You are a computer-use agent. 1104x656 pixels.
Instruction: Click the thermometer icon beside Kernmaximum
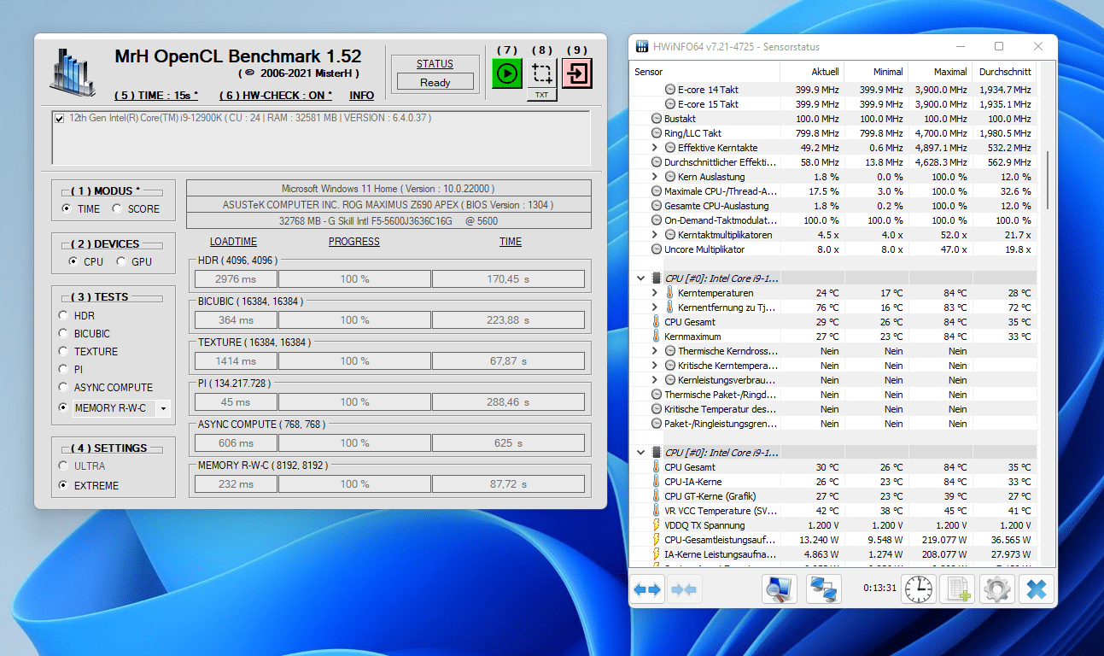[x=657, y=337]
